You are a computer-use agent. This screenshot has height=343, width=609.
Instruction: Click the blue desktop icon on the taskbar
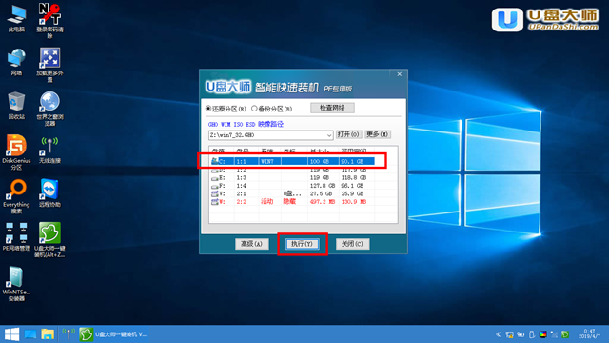pyautogui.click(x=30, y=334)
